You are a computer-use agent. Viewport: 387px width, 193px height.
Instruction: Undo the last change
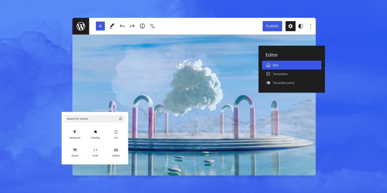pos(122,26)
